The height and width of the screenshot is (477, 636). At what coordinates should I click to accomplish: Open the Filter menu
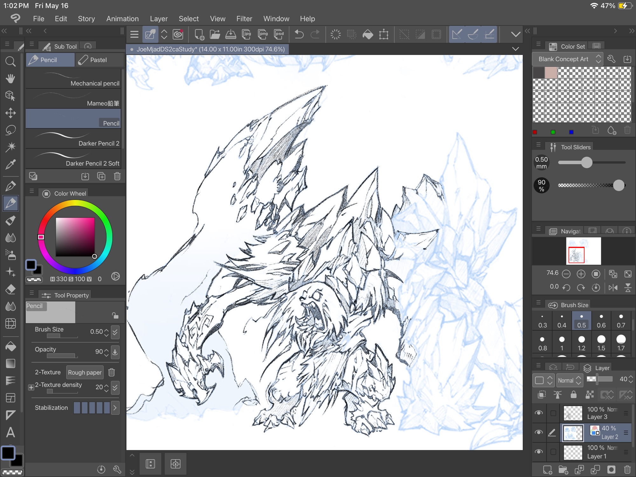244,19
